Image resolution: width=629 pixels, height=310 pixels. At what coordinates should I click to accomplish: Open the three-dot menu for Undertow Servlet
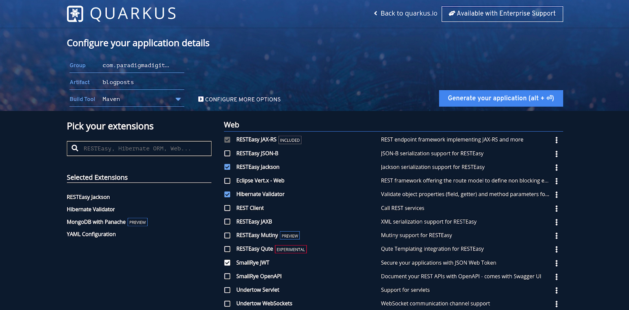[x=556, y=290]
